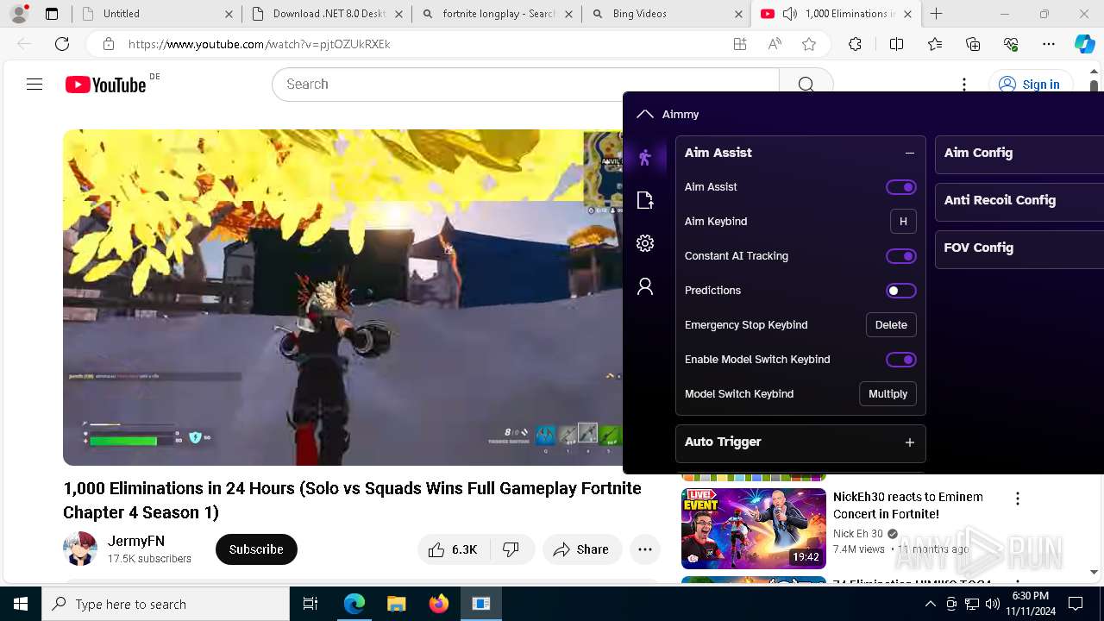Open JermyFN channel name link

coord(136,542)
